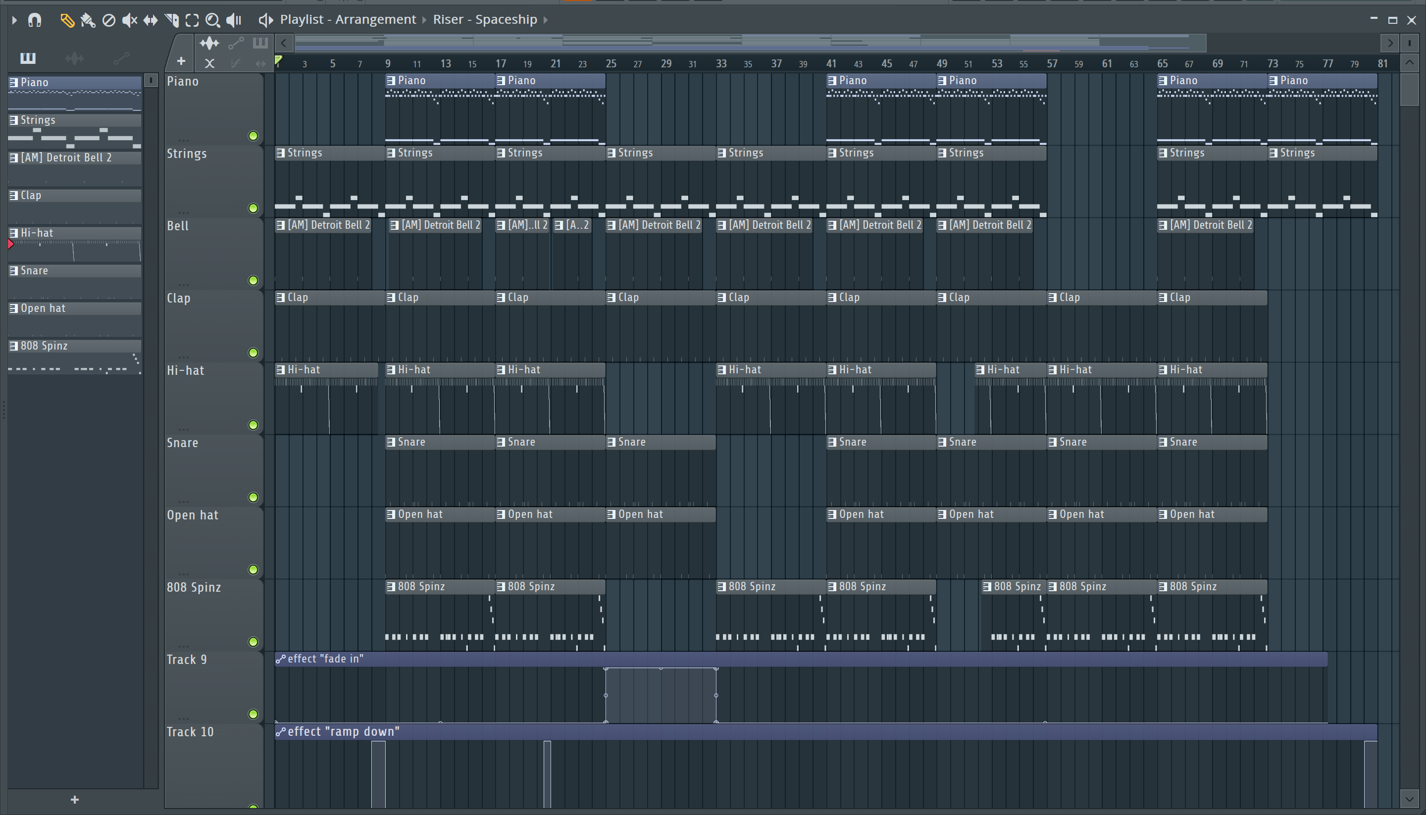The height and width of the screenshot is (815, 1426).
Task: Select the Delete tool
Action: point(108,20)
